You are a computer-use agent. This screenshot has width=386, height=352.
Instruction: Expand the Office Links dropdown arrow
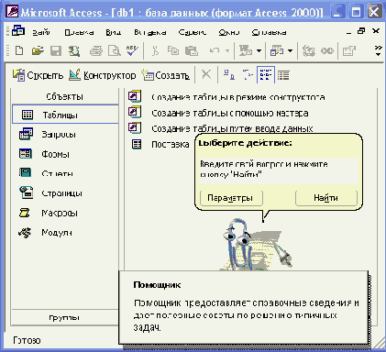point(259,50)
